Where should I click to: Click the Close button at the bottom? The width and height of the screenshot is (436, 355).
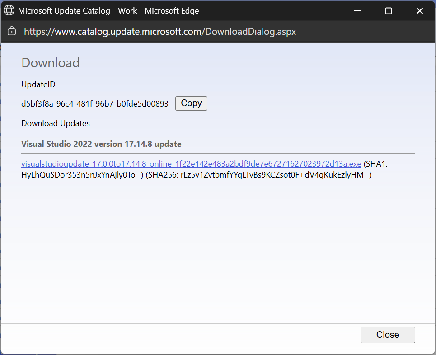coord(388,334)
